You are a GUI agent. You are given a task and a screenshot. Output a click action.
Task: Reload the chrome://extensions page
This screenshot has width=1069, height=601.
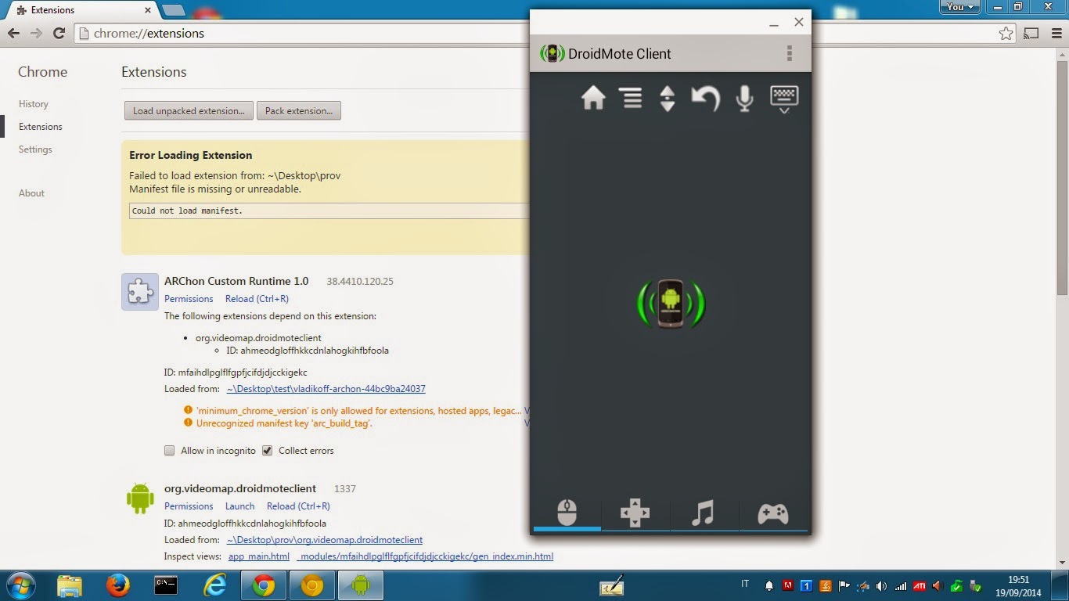[59, 34]
